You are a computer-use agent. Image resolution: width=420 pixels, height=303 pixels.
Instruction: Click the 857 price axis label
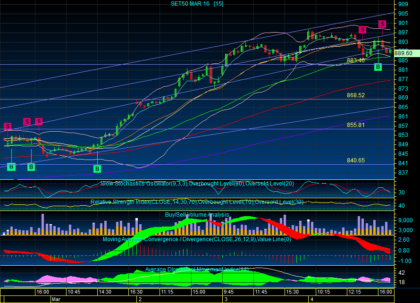(403, 126)
